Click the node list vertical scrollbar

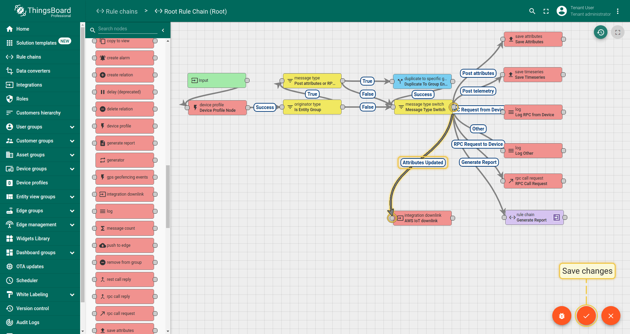coord(168,196)
